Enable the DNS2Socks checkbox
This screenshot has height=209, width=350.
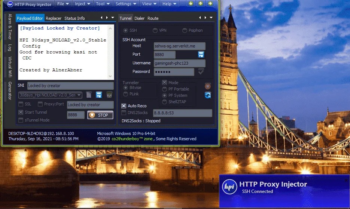pos(124,113)
